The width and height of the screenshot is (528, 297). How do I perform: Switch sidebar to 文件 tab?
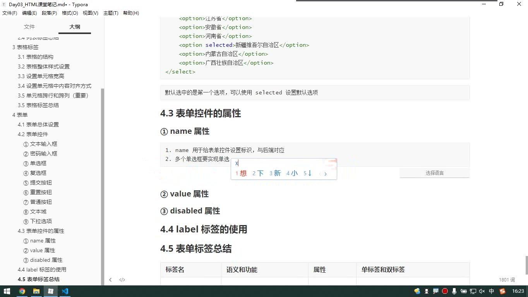[x=29, y=27]
